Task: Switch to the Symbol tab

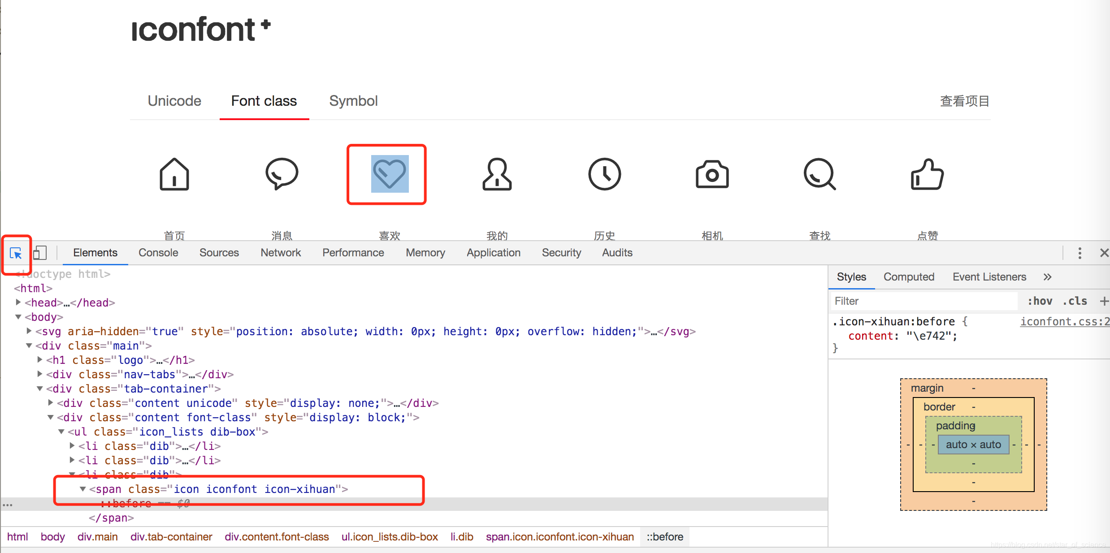Action: 353,101
